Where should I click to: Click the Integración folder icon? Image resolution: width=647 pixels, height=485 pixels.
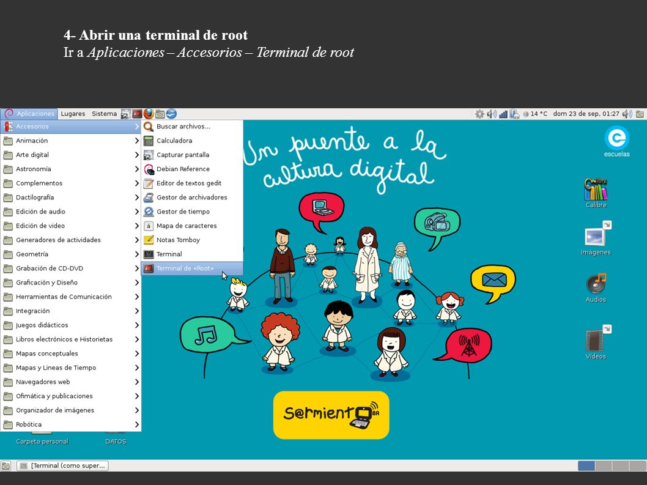coord(8,311)
